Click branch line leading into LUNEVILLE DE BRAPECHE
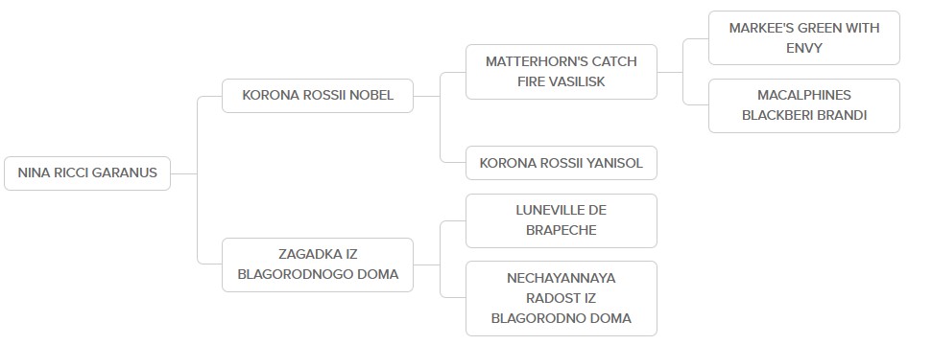This screenshot has width=932, height=345. coord(452,221)
